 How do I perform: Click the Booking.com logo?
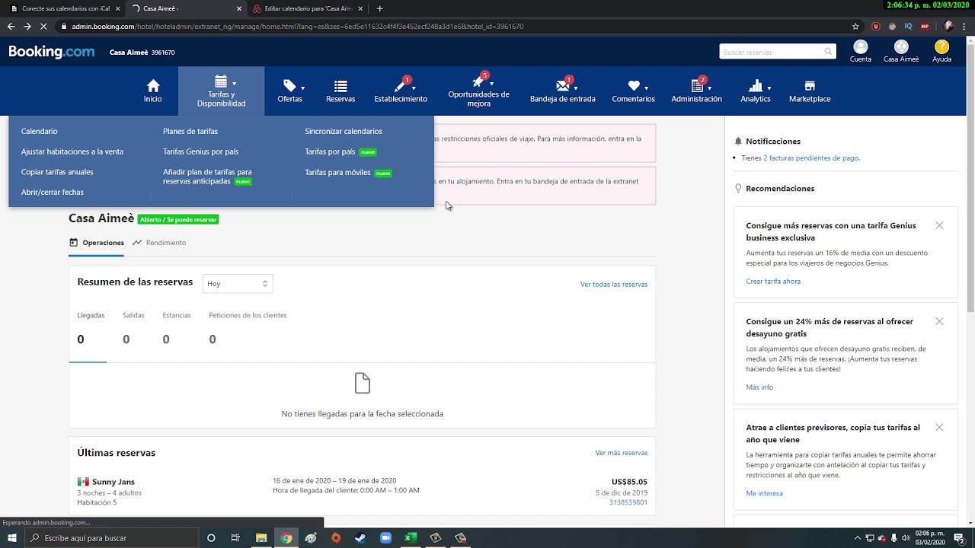[52, 52]
